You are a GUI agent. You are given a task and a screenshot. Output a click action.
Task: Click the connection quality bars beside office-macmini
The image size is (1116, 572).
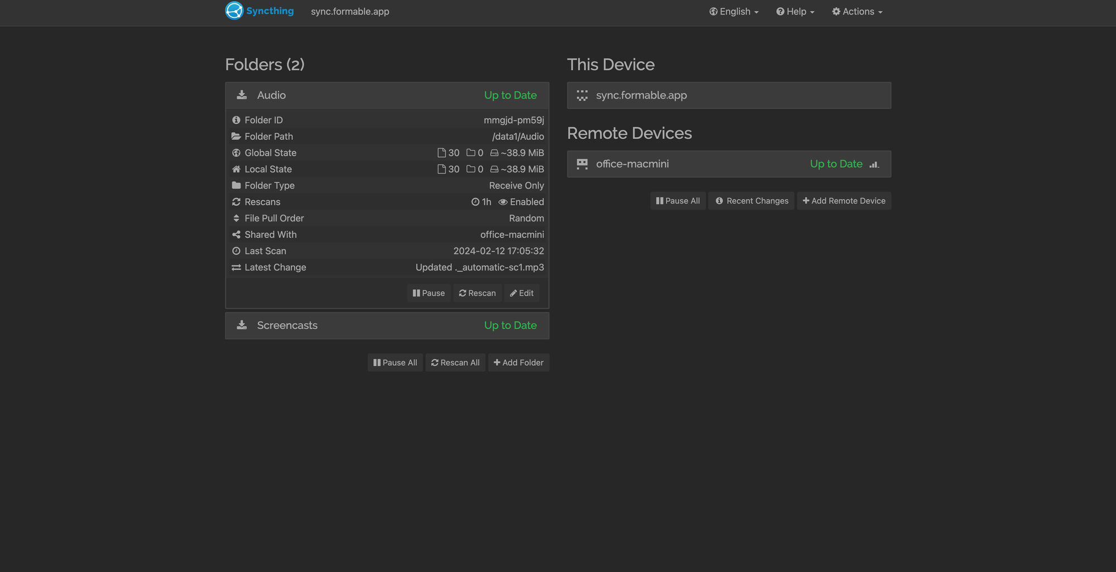[x=873, y=164]
